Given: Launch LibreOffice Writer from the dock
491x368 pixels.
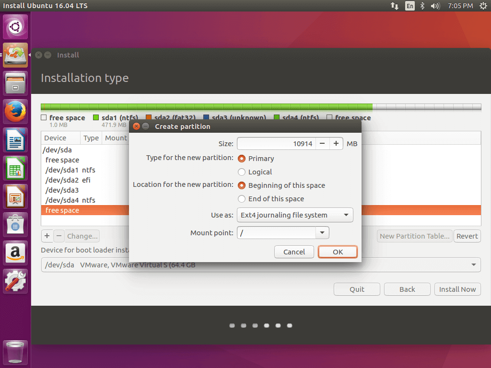Looking at the screenshot, I should click(16, 140).
